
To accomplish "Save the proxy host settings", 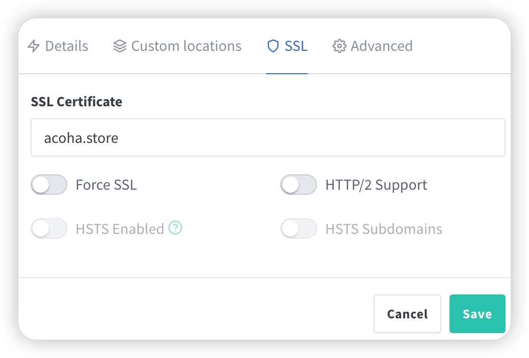I will click(477, 314).
